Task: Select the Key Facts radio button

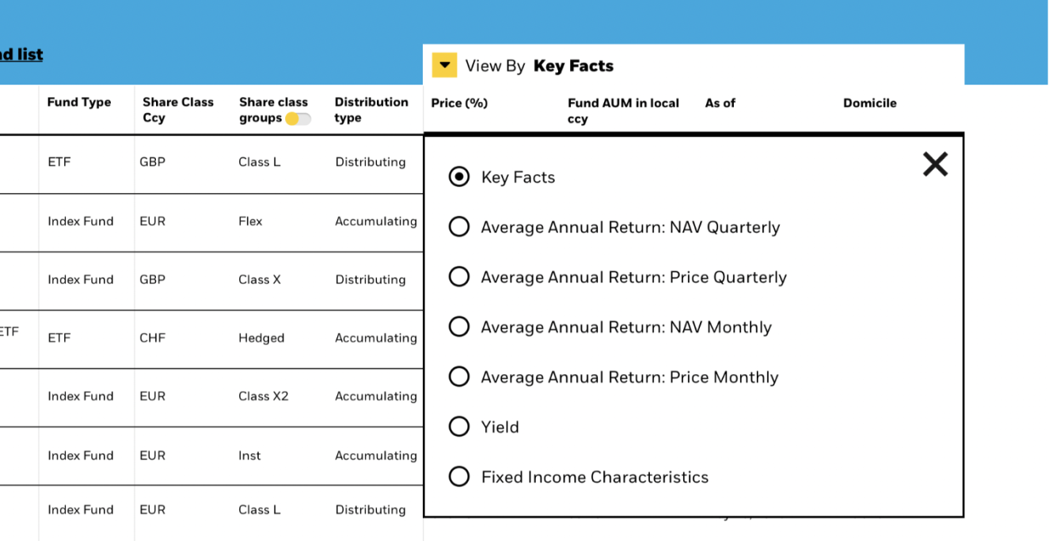Action: [459, 177]
